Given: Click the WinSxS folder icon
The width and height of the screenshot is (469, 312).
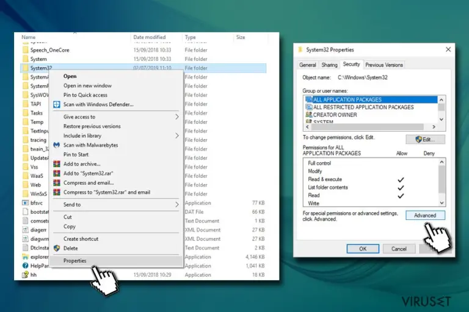Looking at the screenshot, I should (x=26, y=194).
